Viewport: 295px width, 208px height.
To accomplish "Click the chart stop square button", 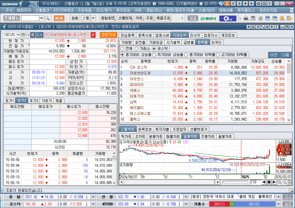I will click(269, 182).
